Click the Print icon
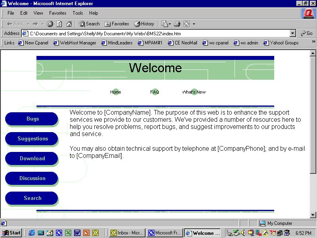Screen dimensions: 317x238 177,24
